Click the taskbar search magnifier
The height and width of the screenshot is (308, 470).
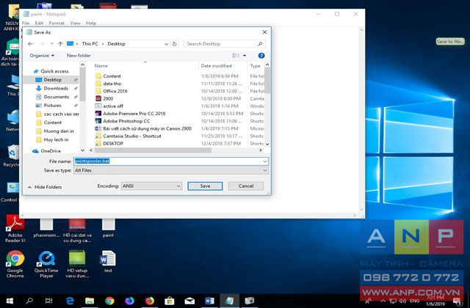29,301
